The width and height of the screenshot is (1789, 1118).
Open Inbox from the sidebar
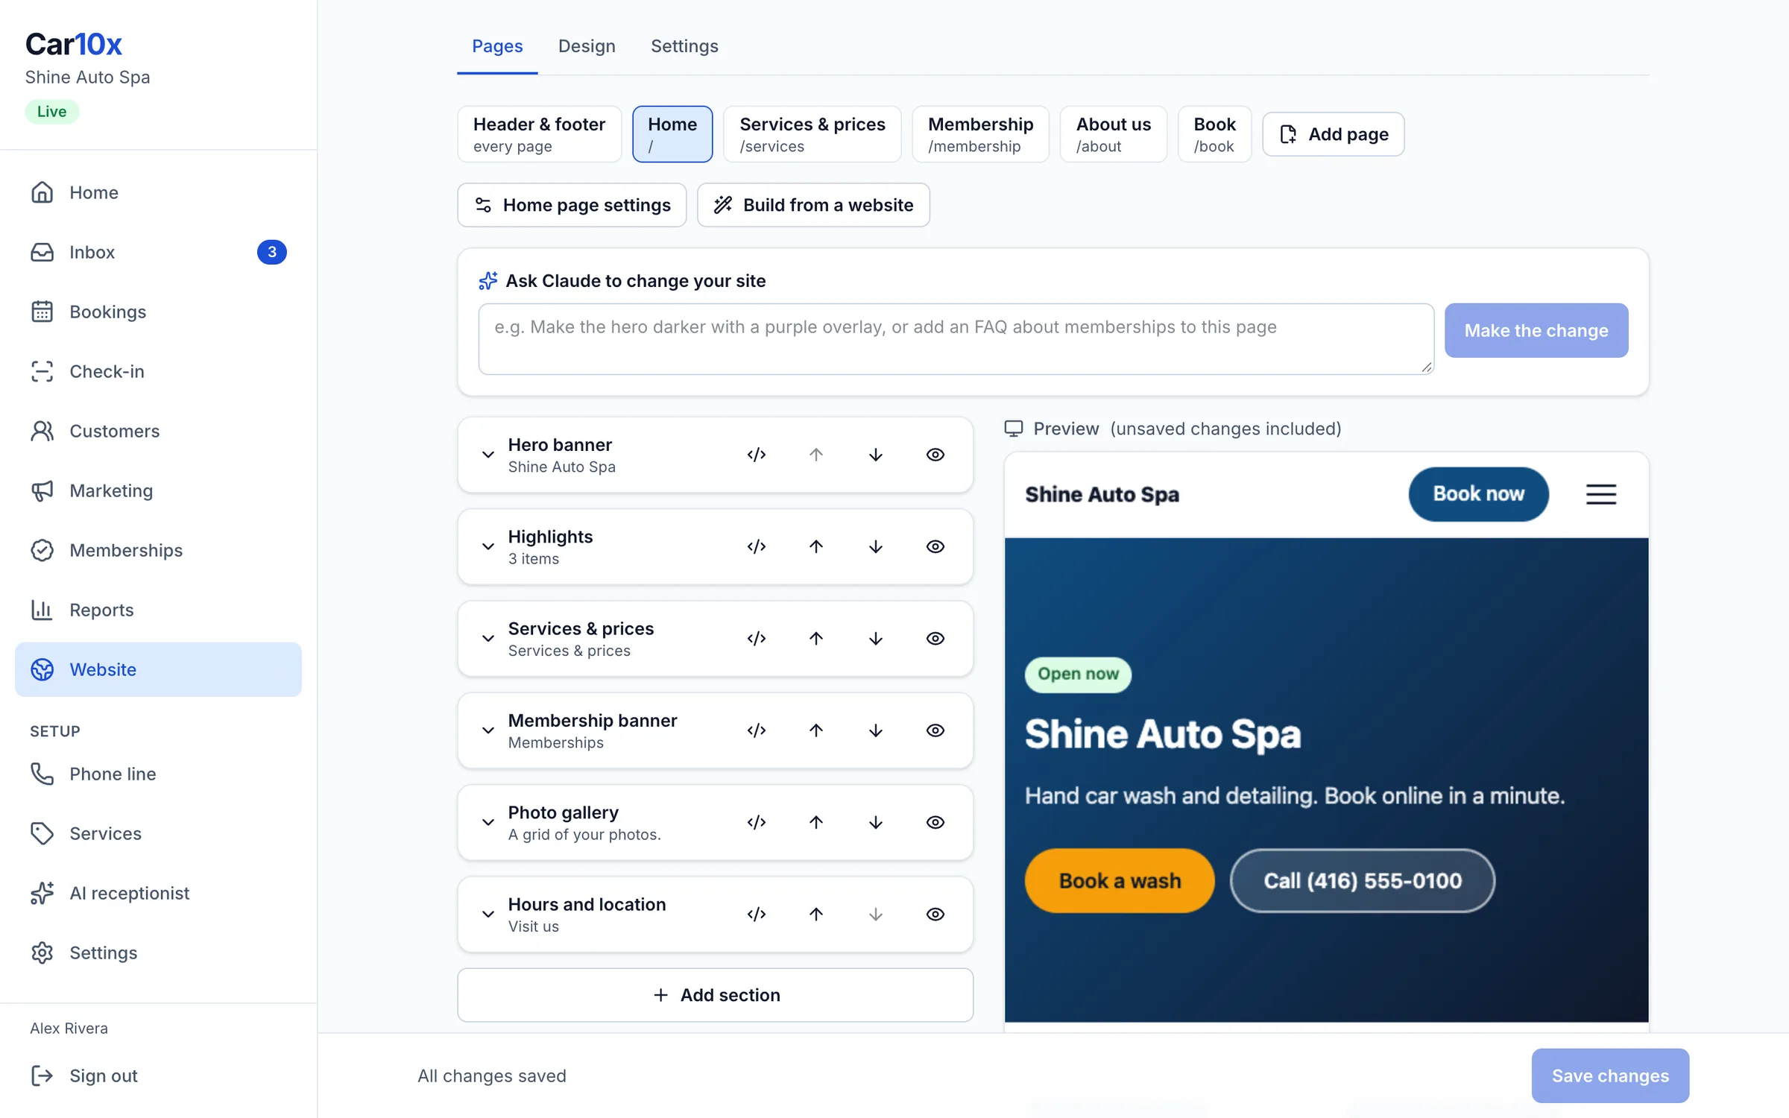click(158, 252)
